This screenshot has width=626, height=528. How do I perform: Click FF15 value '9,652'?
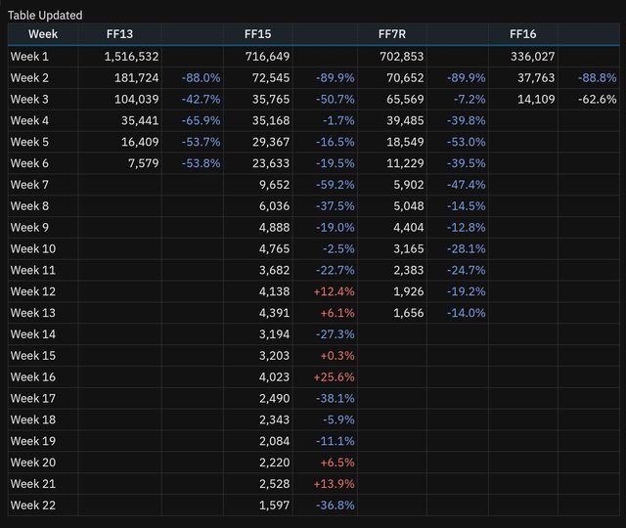pos(274,185)
